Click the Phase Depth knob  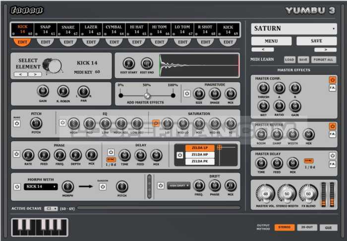[x=75, y=155]
